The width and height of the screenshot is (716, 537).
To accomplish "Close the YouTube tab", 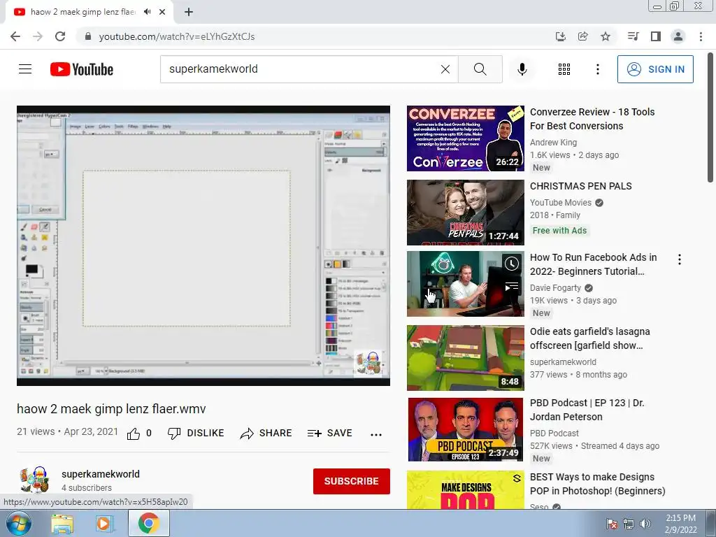I will (x=162, y=12).
